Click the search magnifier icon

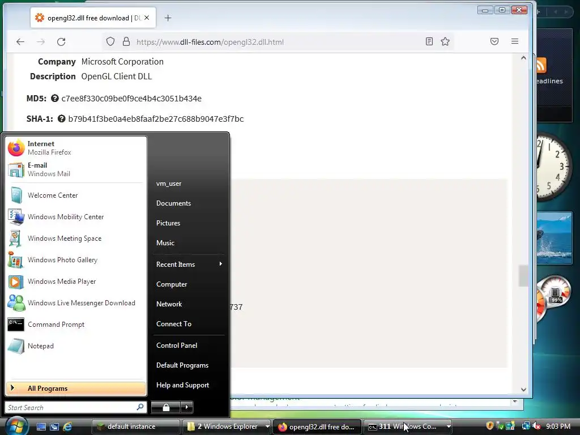[140, 407]
